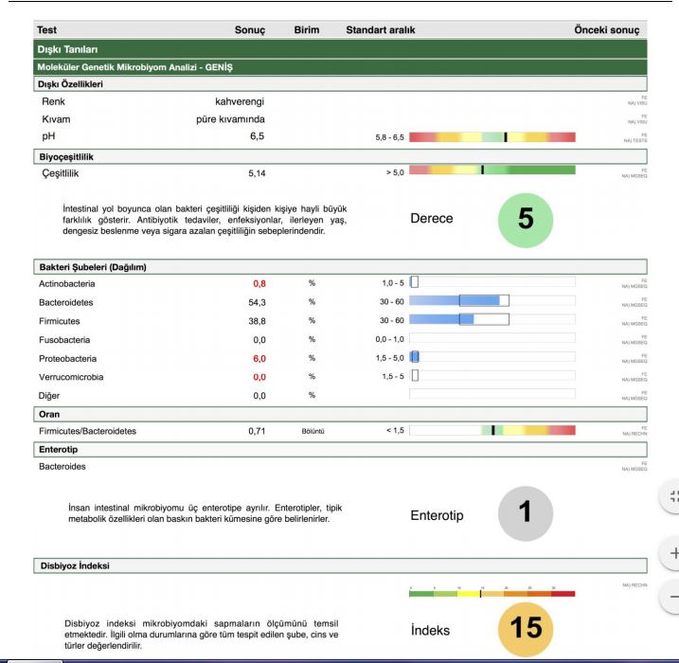Click the ratio result '0,71'
Viewport: 679px width, 663px height.
pos(257,431)
